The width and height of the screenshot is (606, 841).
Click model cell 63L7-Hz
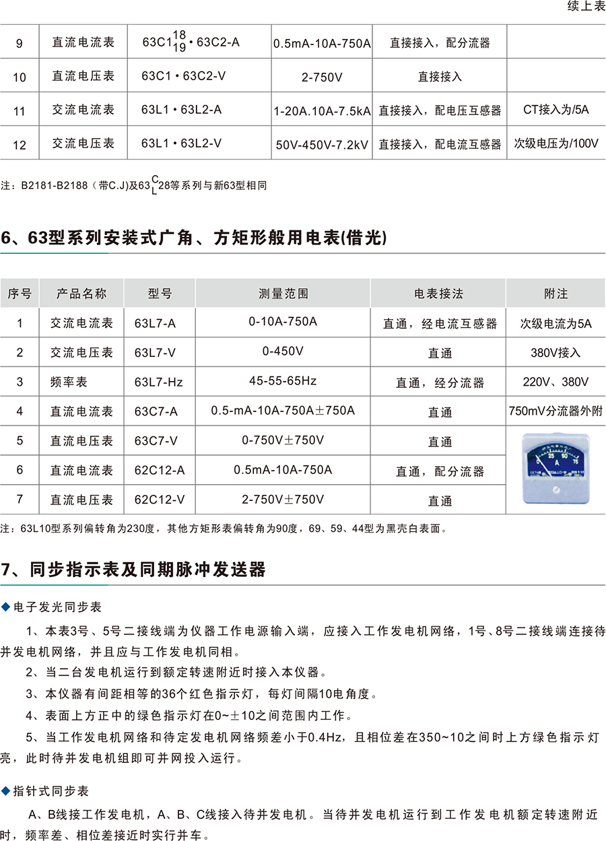(x=158, y=382)
